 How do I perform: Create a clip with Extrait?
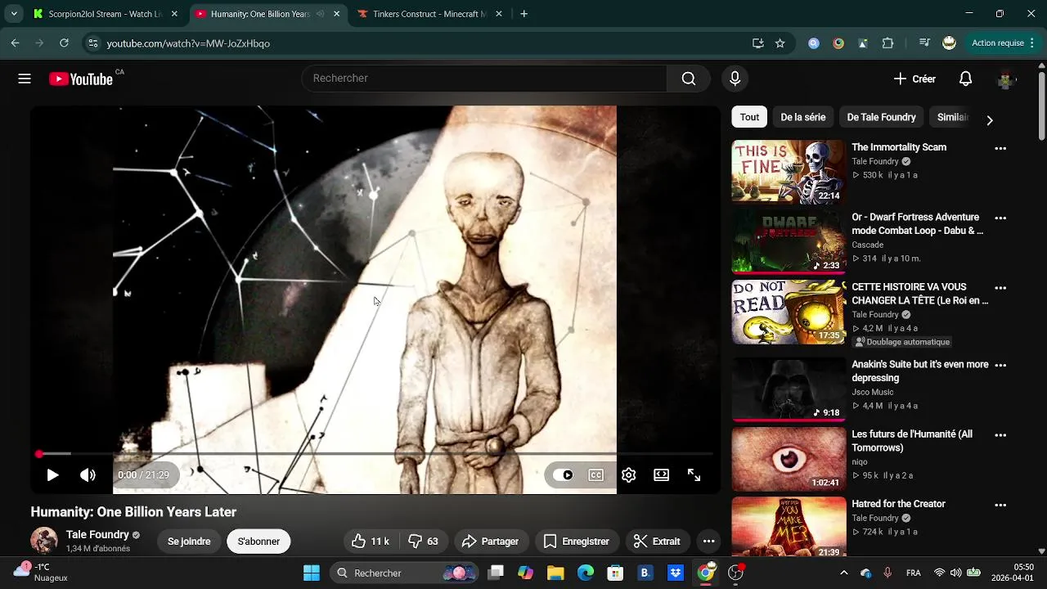point(658,542)
